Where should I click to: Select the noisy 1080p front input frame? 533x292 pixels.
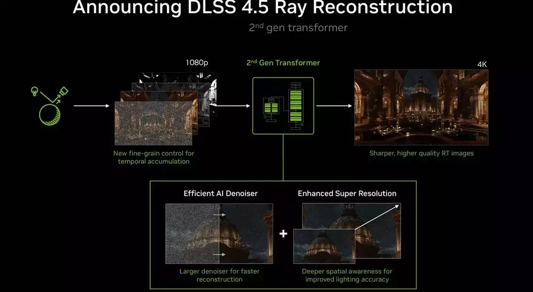pyautogui.click(x=153, y=123)
